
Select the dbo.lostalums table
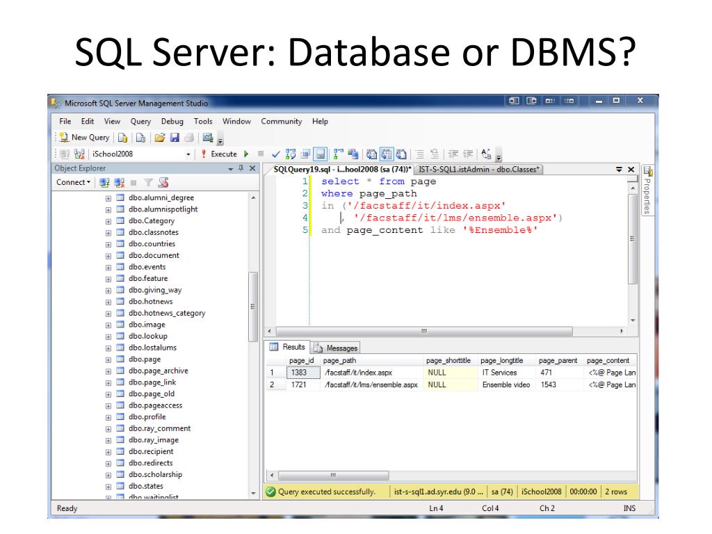(152, 348)
